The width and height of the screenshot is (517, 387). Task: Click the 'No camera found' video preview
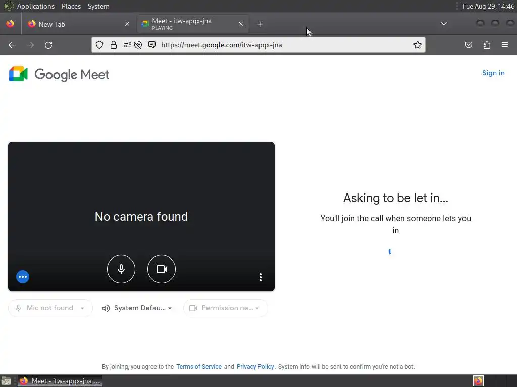(x=141, y=216)
